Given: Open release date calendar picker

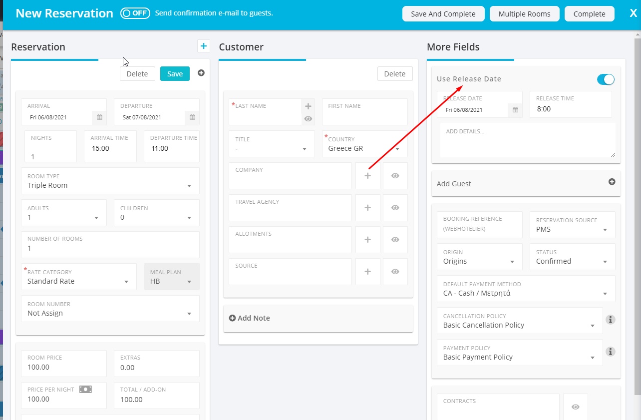Looking at the screenshot, I should (x=515, y=110).
